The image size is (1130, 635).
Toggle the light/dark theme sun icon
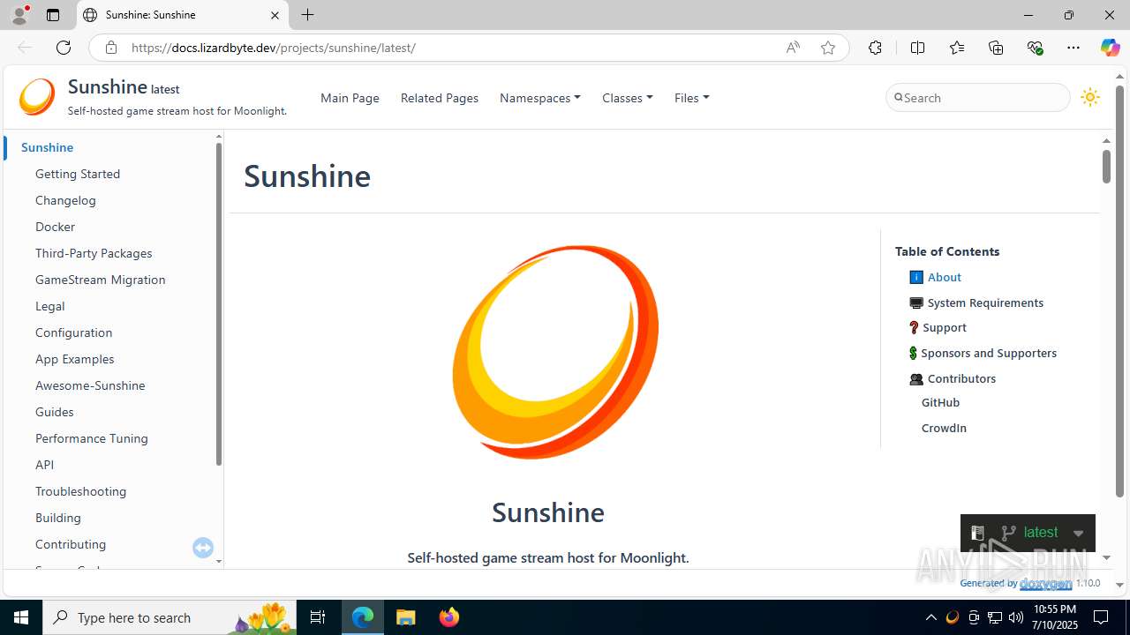1090,98
